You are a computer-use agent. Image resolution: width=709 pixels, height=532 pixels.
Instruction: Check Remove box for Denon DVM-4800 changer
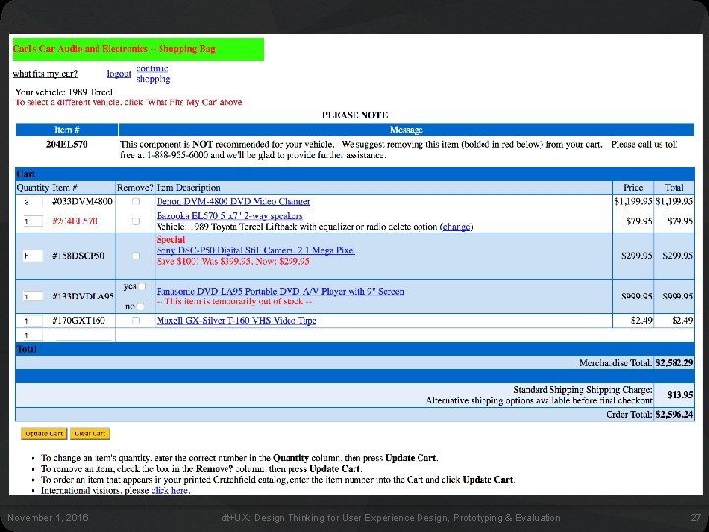point(136,201)
